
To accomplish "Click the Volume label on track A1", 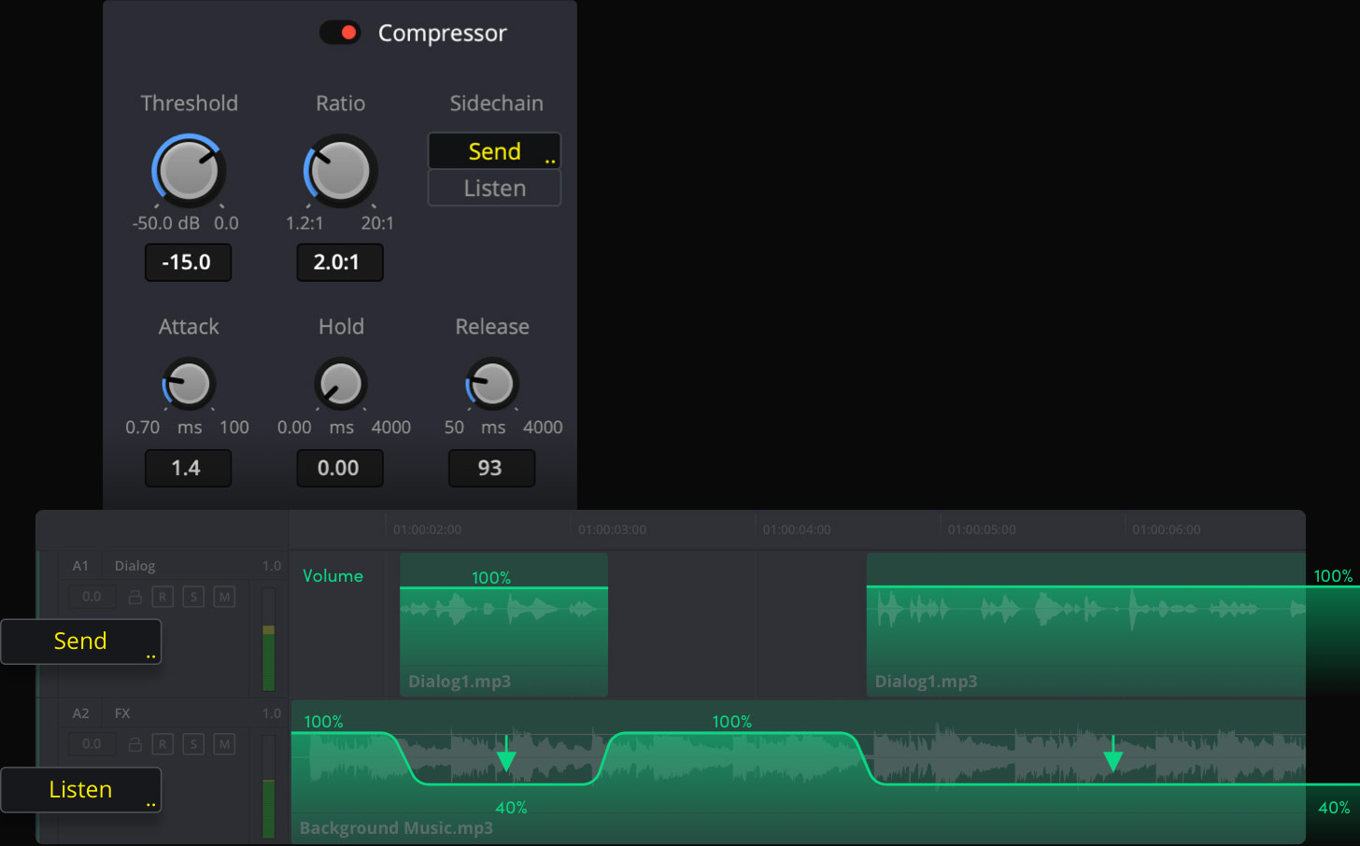I will coord(333,576).
